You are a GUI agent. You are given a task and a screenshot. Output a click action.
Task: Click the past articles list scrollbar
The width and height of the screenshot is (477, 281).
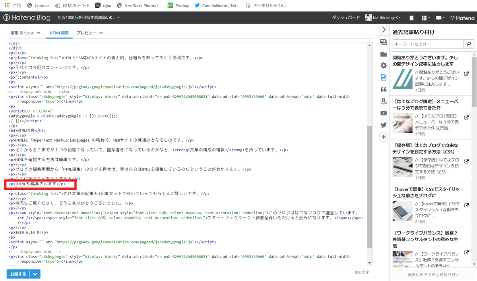[474, 81]
